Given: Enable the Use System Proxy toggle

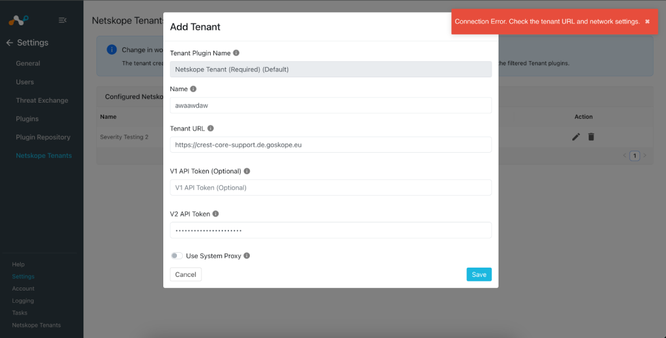Looking at the screenshot, I should tap(177, 256).
